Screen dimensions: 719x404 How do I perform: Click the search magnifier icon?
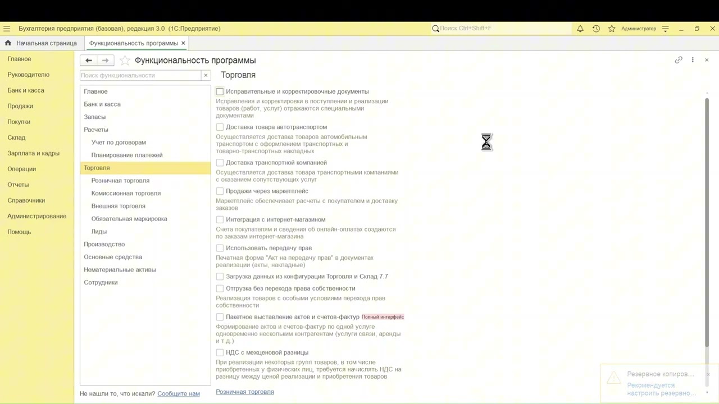click(435, 29)
